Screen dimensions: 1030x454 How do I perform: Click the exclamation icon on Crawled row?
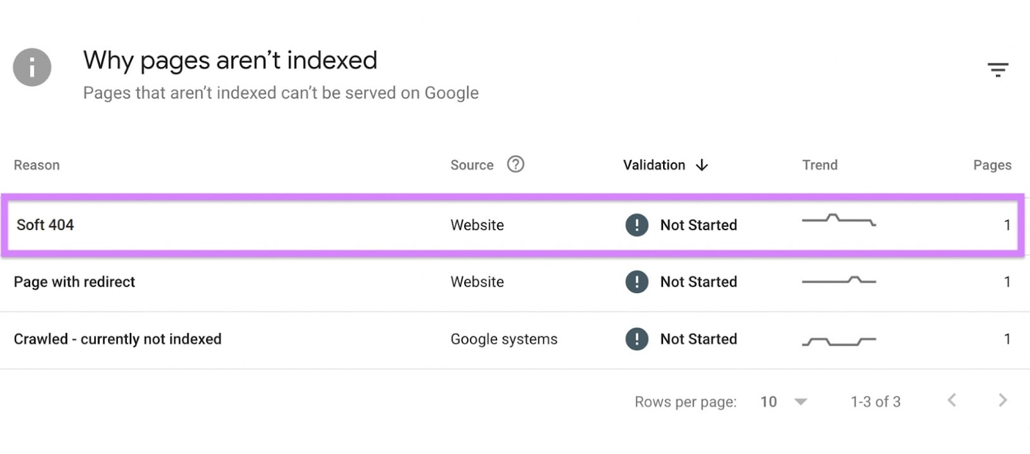click(636, 339)
